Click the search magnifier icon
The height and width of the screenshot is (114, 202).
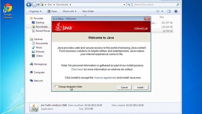coord(178,5)
